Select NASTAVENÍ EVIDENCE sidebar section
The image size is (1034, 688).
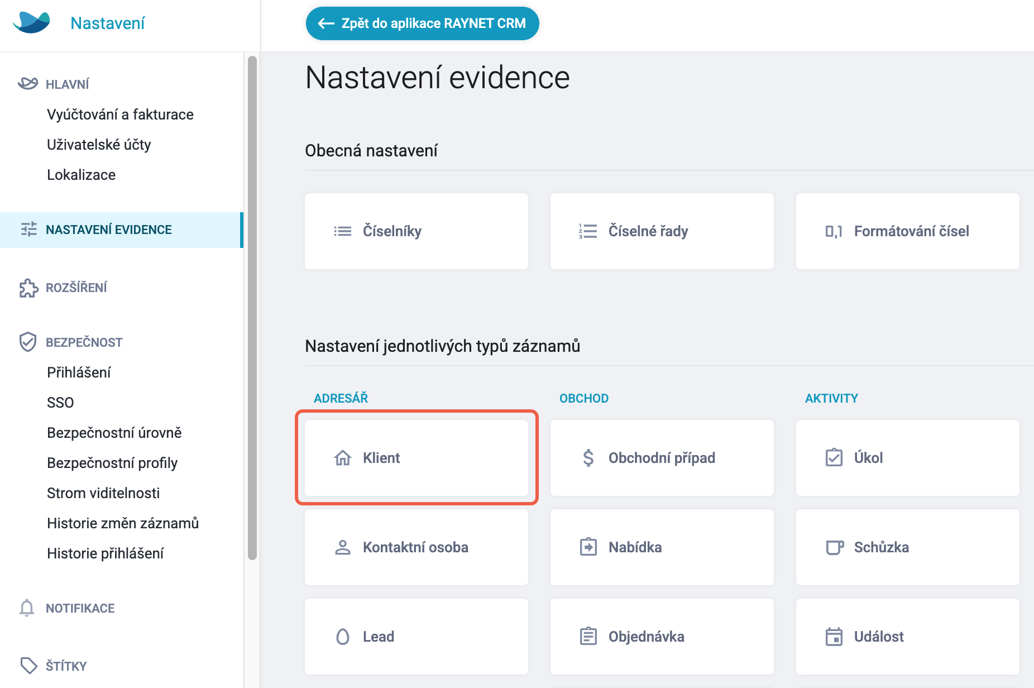click(x=122, y=230)
